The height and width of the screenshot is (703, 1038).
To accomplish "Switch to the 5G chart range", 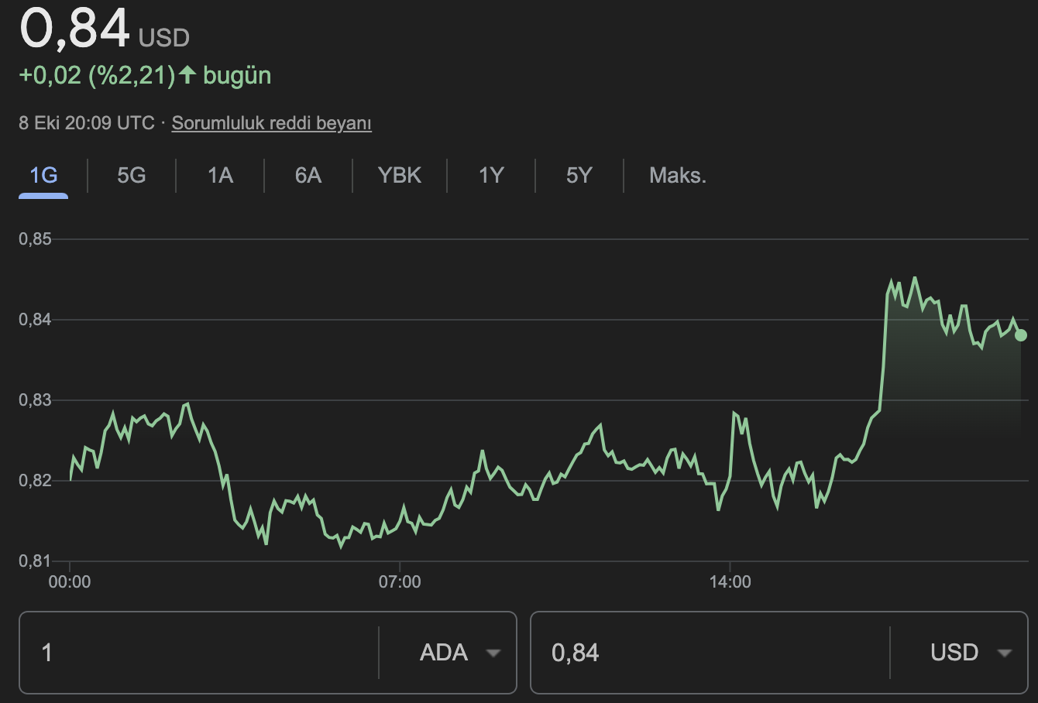I will click(x=132, y=176).
